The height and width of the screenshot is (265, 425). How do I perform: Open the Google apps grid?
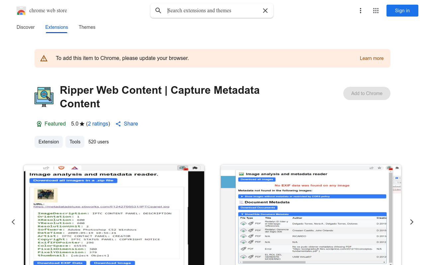tap(376, 11)
